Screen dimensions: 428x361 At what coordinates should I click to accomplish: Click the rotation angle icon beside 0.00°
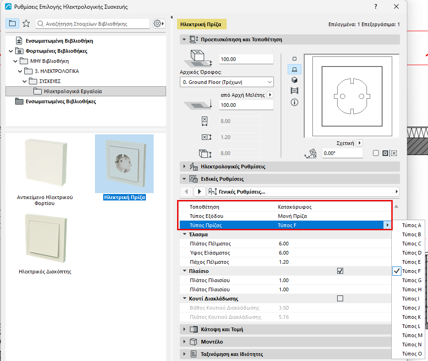(311, 153)
